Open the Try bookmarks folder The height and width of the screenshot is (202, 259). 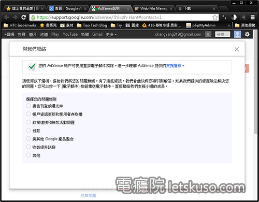point(117,25)
